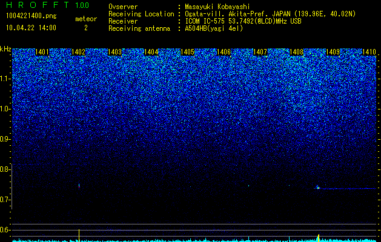Select the filename 1004221400.png
The image size is (381, 242).
coord(31,16)
